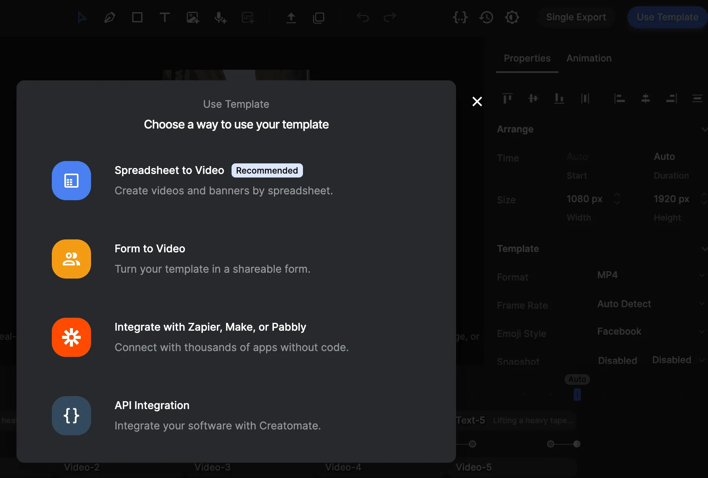Viewport: 708px width, 478px height.
Task: Click the upload media icon
Action: click(291, 17)
